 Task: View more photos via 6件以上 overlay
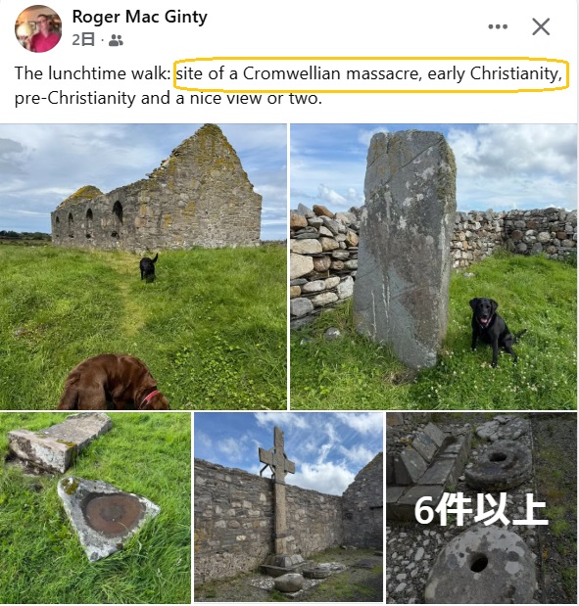[x=481, y=507]
